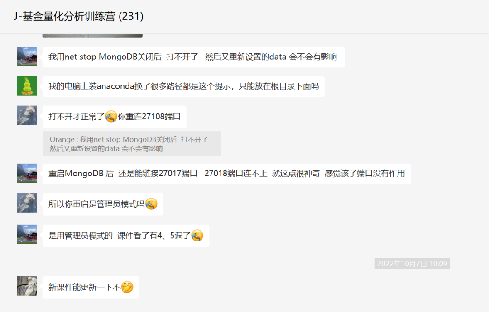489x312 pixels.
Task: Select the net stop MongoDB关闭后 message bubble
Action: (194, 57)
